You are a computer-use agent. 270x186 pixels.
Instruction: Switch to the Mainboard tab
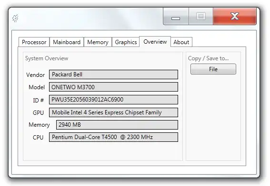point(67,42)
